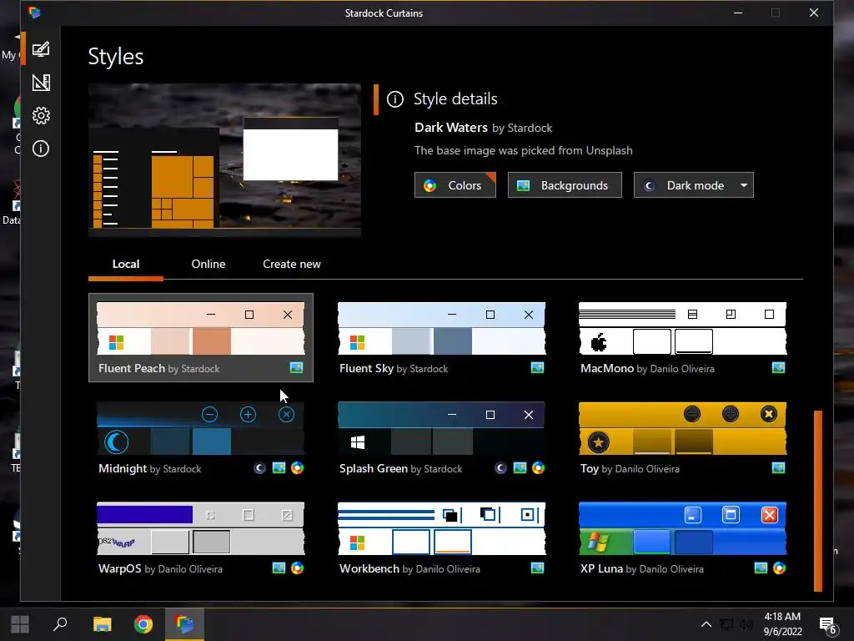Switch to the Local tab

126,264
